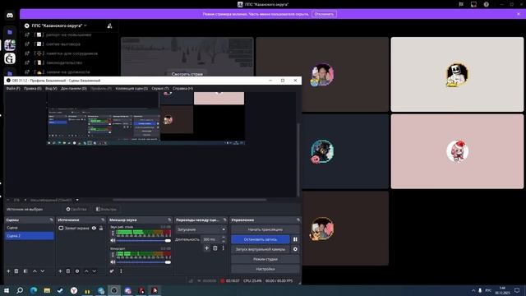Open virtual camera settings gear icon

click(x=295, y=249)
